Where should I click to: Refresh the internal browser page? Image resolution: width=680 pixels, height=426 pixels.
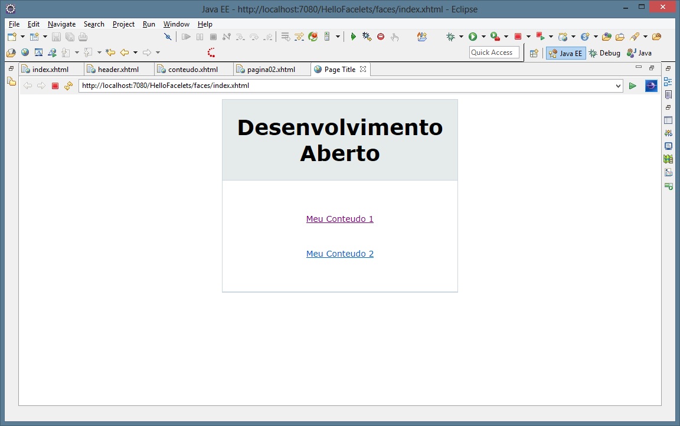click(x=68, y=86)
